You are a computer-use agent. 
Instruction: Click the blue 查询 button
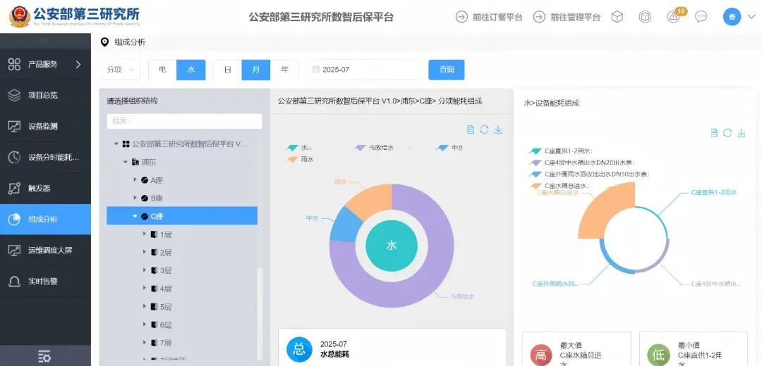click(x=446, y=69)
